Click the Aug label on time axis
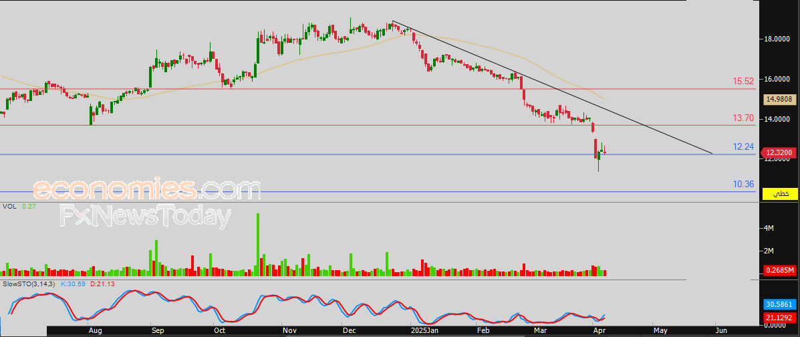Viewport: 800px width, 337px height. (95, 331)
